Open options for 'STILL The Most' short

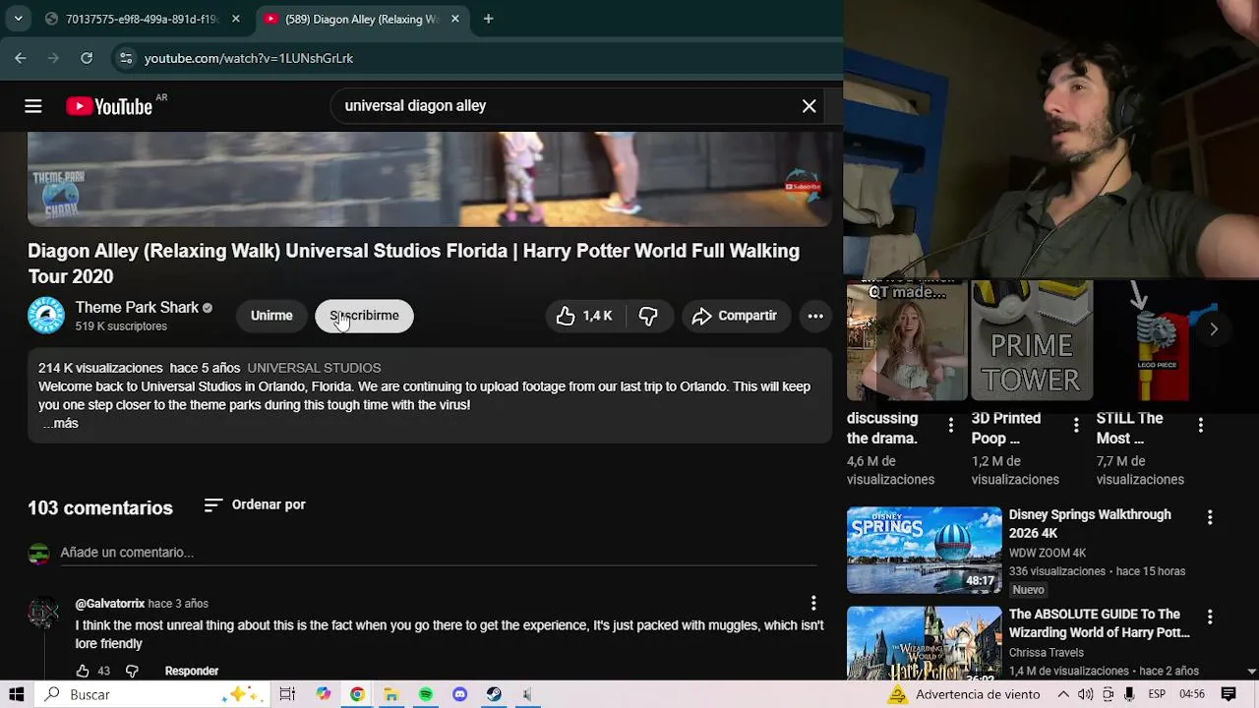pos(1200,425)
